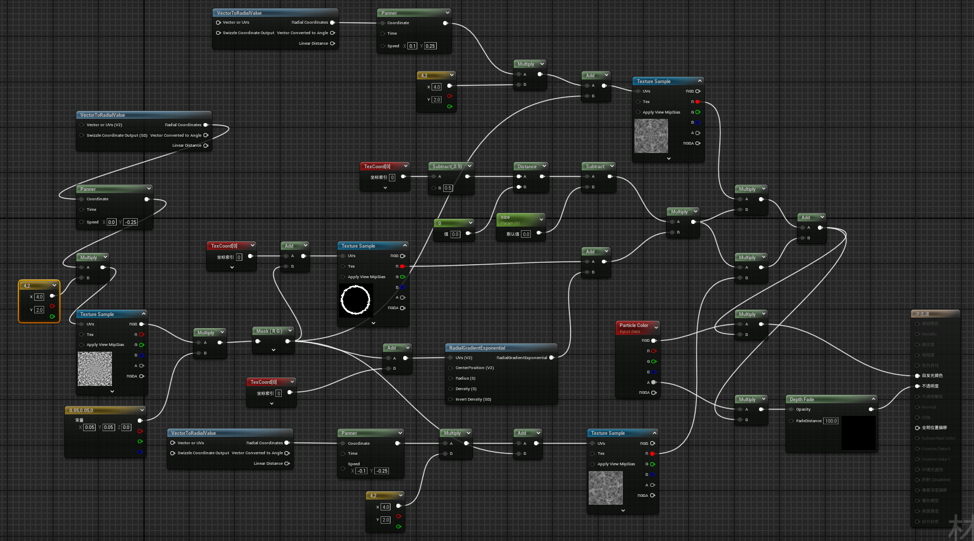The width and height of the screenshot is (974, 541).
Task: Collapse ring Texture Sample node preview arrow
Action: point(405,246)
